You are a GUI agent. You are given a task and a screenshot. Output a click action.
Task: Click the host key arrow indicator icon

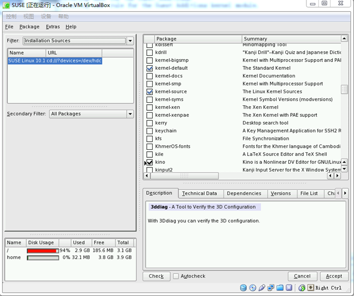point(311,287)
